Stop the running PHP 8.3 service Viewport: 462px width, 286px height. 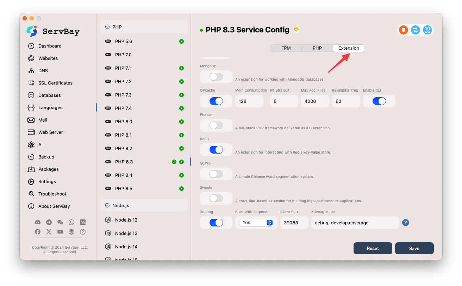[x=403, y=30]
